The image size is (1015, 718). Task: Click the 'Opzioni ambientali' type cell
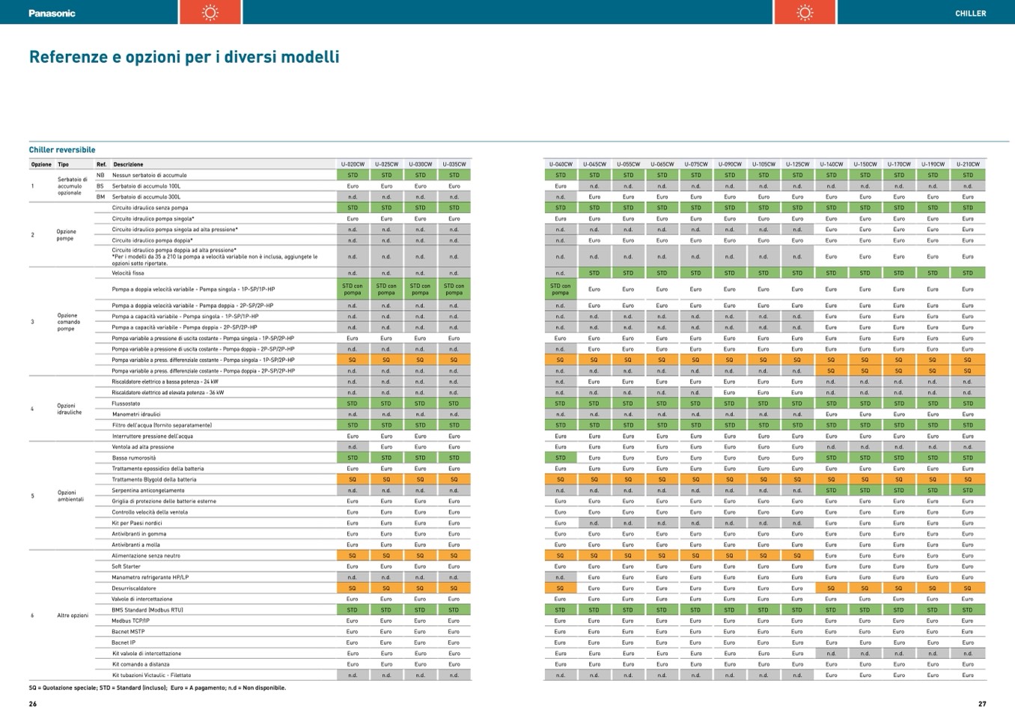[69, 496]
